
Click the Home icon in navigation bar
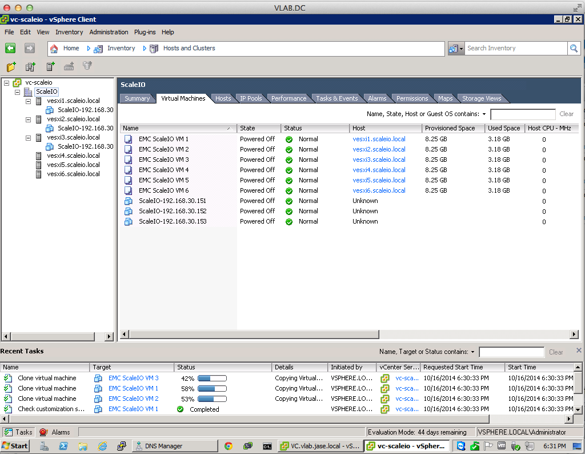(54, 49)
